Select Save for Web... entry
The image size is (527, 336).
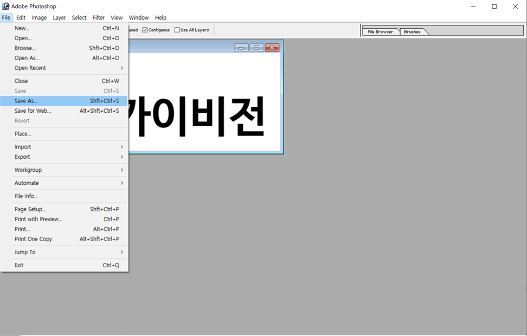(x=64, y=111)
